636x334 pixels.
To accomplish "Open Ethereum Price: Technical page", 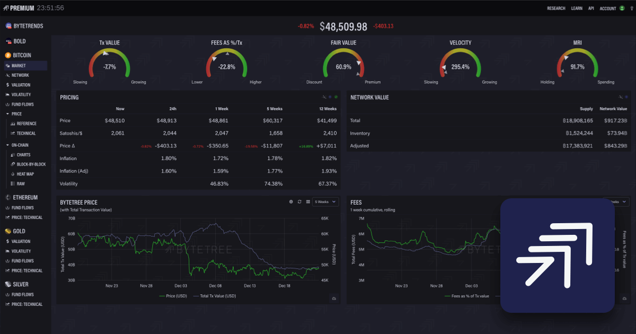I will click(27, 217).
